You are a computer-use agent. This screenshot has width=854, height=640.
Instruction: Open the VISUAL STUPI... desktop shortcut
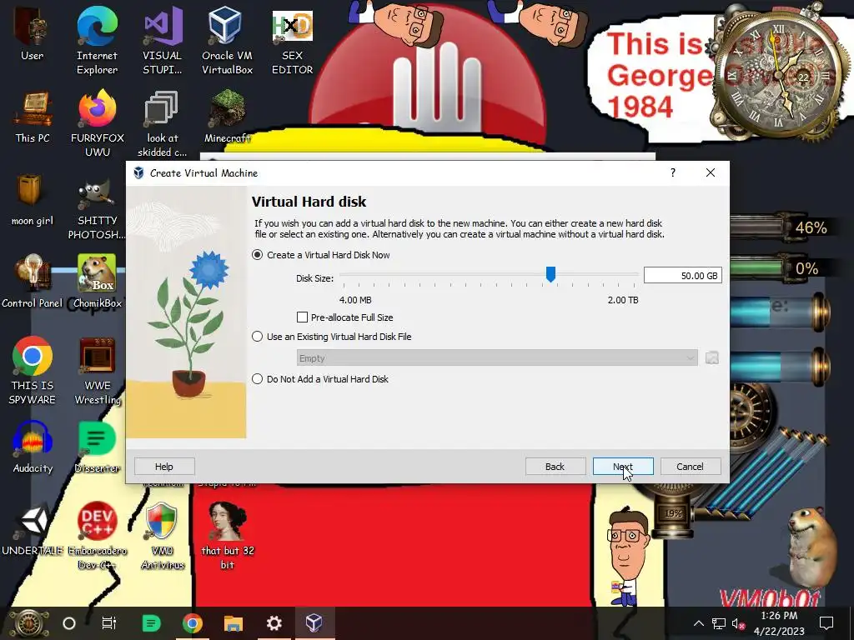(x=162, y=41)
